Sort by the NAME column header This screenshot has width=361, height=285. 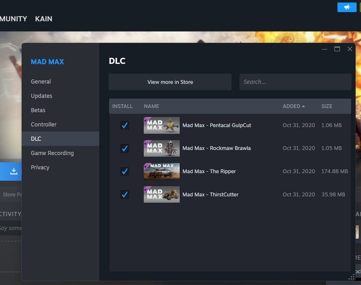pyautogui.click(x=151, y=106)
